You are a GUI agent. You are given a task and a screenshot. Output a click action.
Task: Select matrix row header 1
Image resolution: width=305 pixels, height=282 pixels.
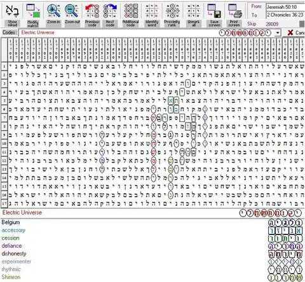pyautogui.click(x=4, y=67)
